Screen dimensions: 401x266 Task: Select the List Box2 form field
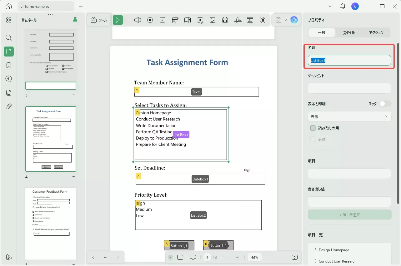point(198,215)
